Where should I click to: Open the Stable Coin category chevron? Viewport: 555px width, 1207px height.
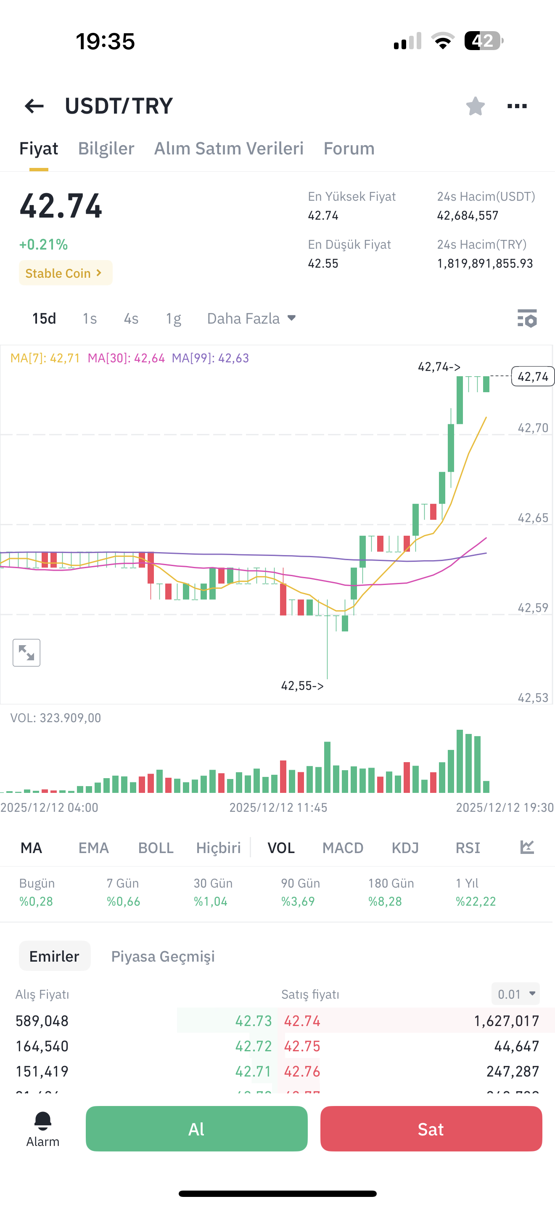tap(66, 273)
